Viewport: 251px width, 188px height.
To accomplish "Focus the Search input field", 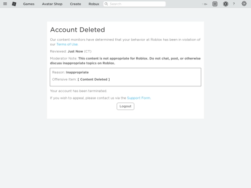I will pyautogui.click(x=134, y=4).
